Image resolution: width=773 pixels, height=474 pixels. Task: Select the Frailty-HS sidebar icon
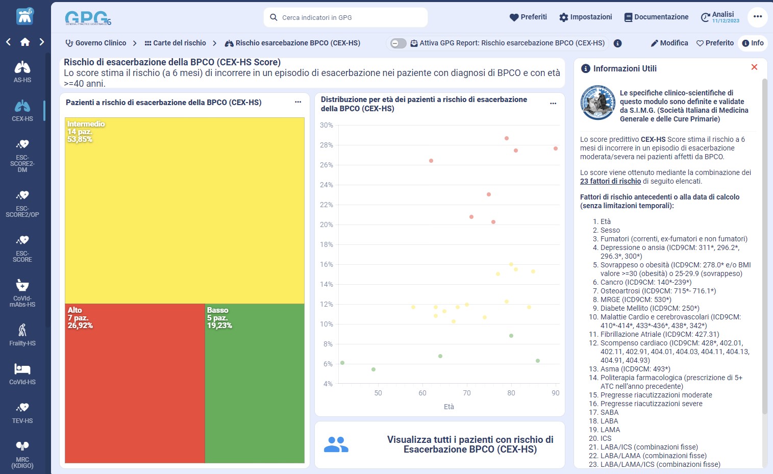coord(22,334)
